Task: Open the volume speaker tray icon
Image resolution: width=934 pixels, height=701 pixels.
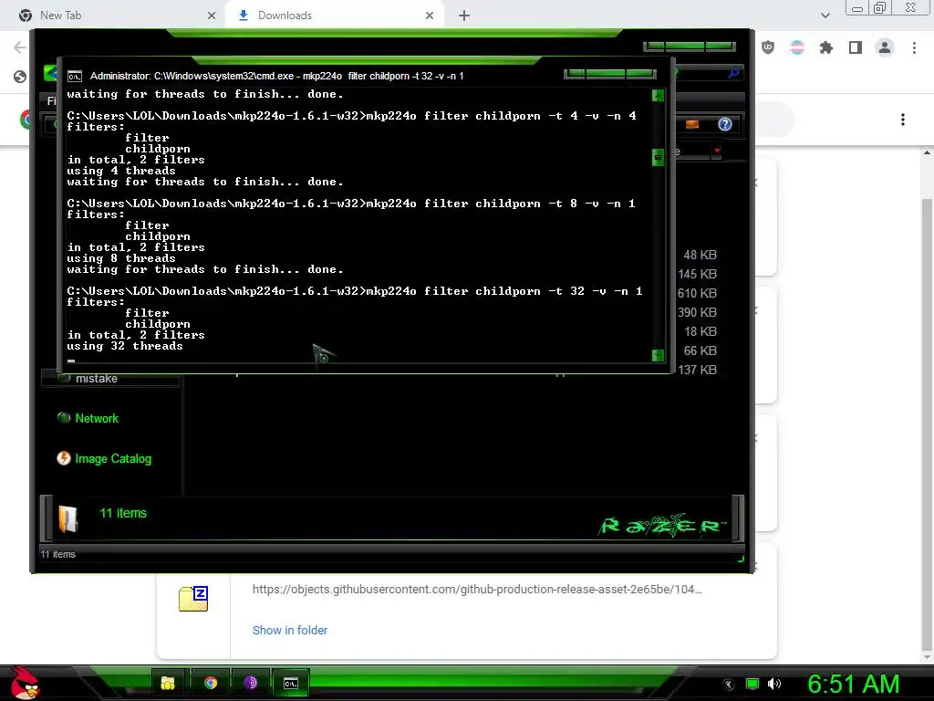Action: 774,684
